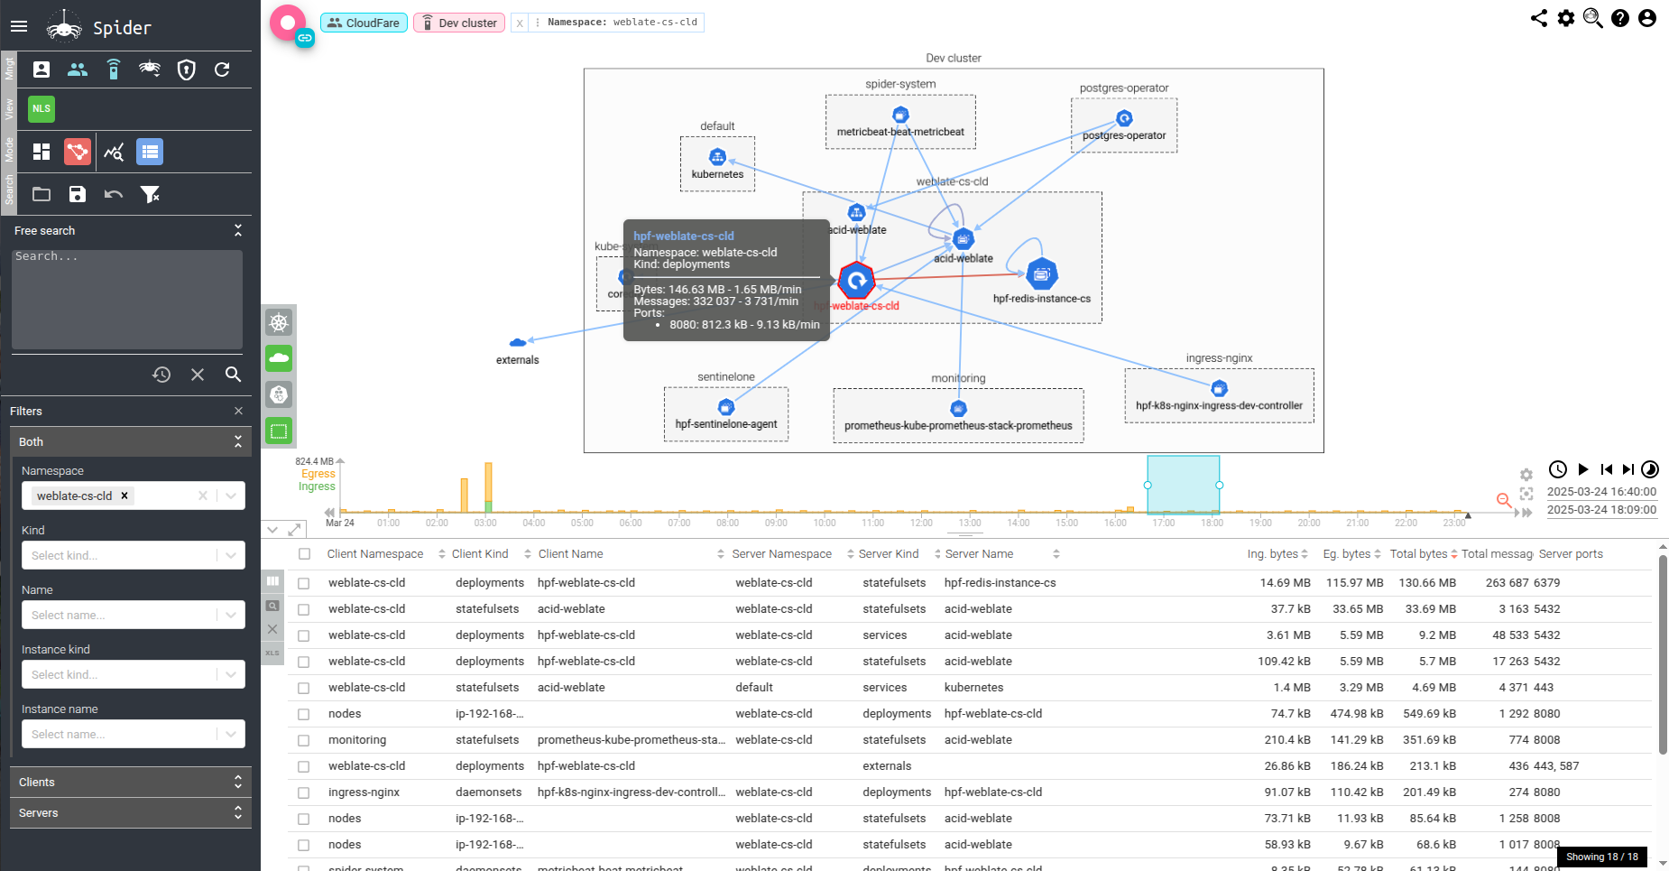The height and width of the screenshot is (871, 1669).
Task: Click the timeline selected time window
Action: coord(1184,485)
